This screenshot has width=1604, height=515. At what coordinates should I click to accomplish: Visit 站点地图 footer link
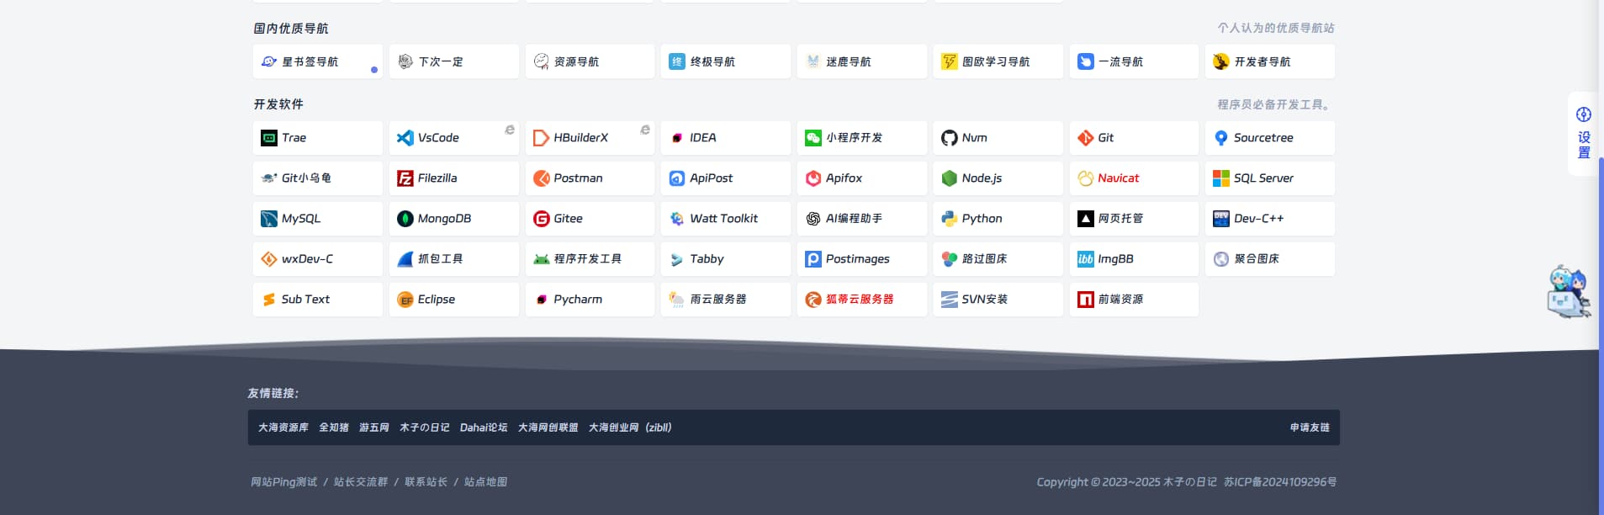tap(485, 482)
